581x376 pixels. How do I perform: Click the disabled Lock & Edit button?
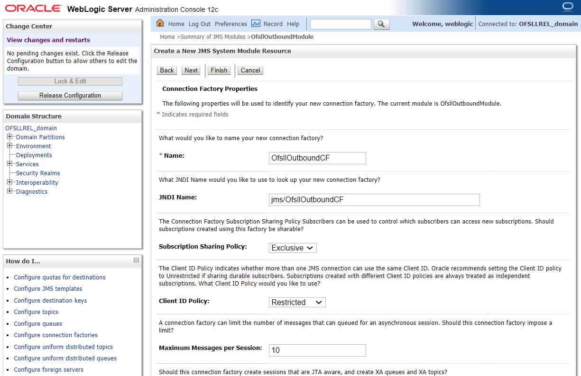(70, 81)
